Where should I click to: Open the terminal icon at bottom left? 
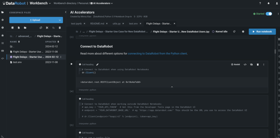(2, 136)
